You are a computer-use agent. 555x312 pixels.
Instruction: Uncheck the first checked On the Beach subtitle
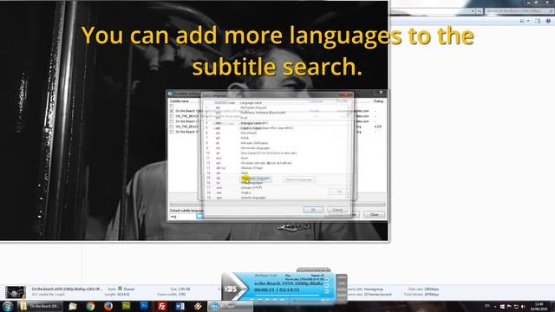pos(172,111)
